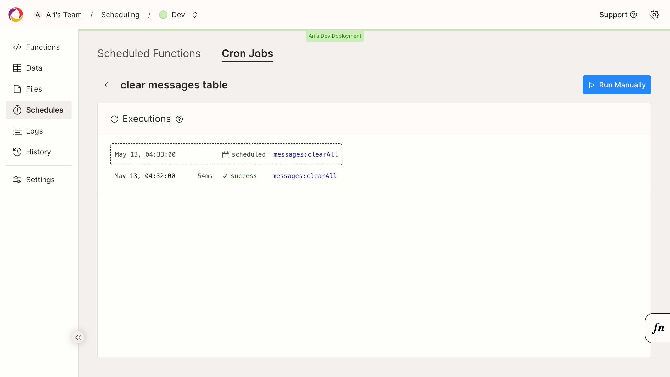Click the History sidebar icon
The width and height of the screenshot is (670, 377).
[17, 152]
